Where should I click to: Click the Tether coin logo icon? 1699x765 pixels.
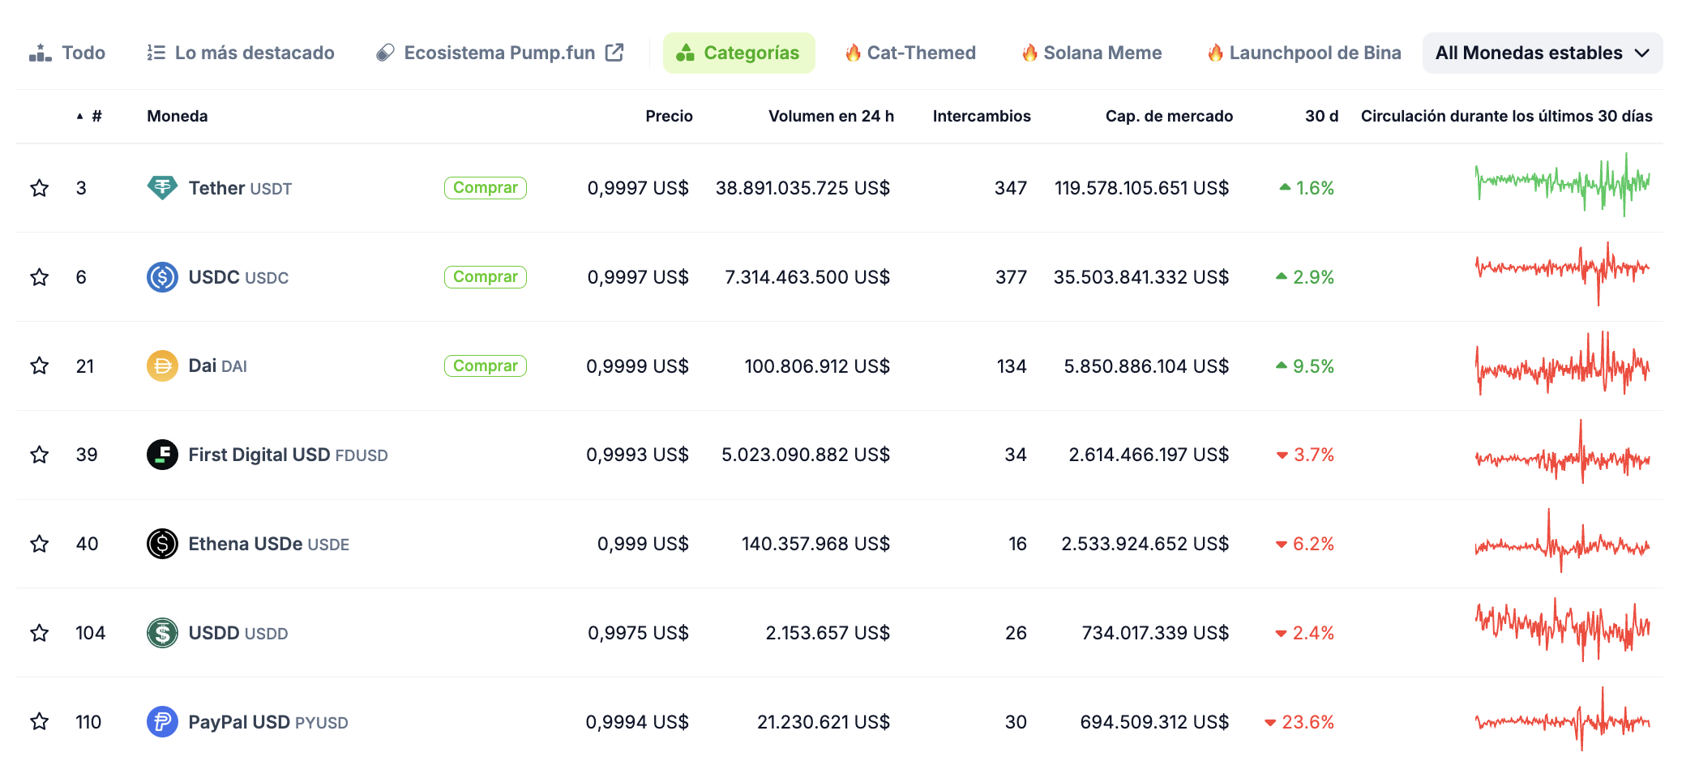162,188
